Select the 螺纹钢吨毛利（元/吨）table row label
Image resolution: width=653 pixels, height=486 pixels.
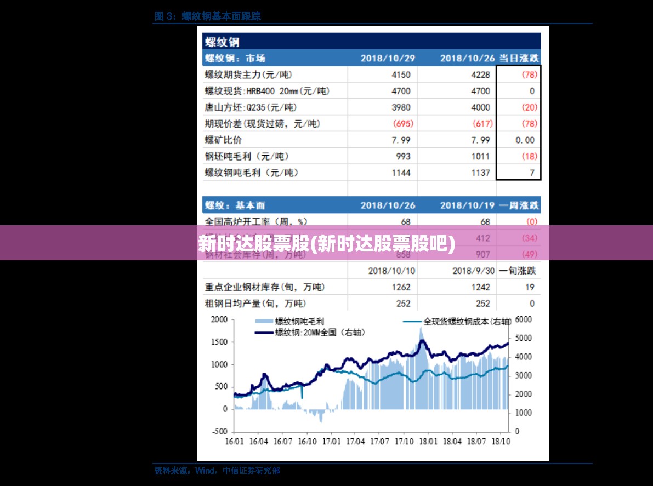coord(252,173)
